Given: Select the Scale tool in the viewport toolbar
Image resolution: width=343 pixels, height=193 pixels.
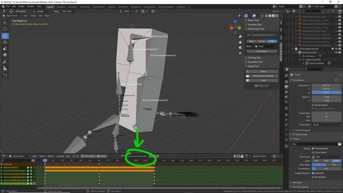Looking at the screenshot, I should click(5, 49).
